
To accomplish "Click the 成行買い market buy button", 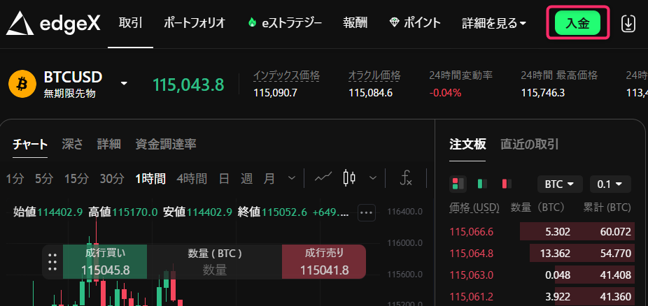I will point(105,262).
